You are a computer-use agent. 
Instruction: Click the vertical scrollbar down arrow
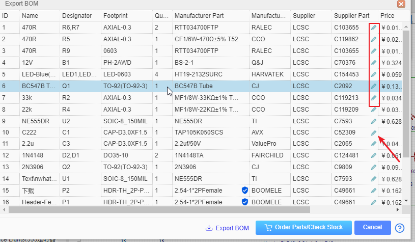(406, 201)
